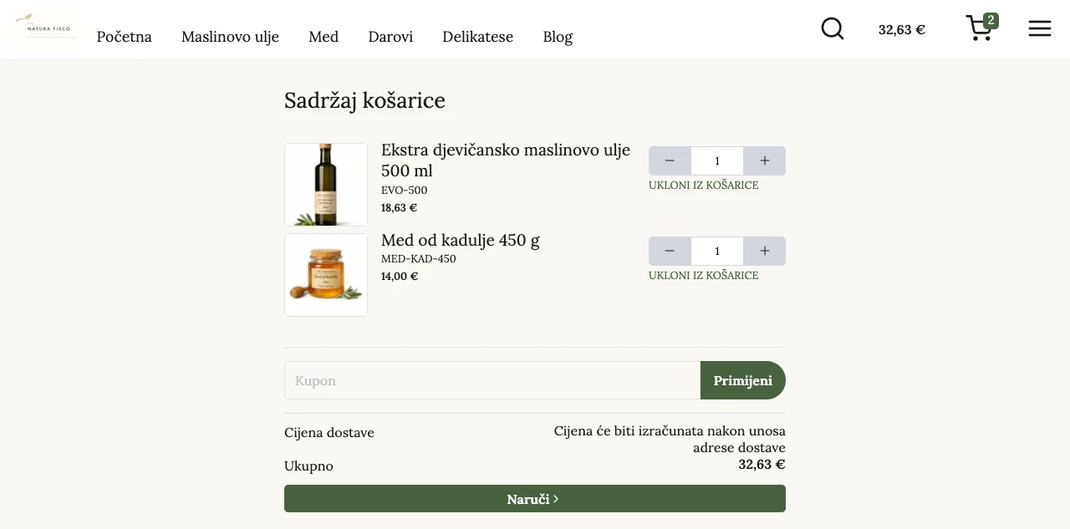Open the Maslinovo ulje menu item

230,37
